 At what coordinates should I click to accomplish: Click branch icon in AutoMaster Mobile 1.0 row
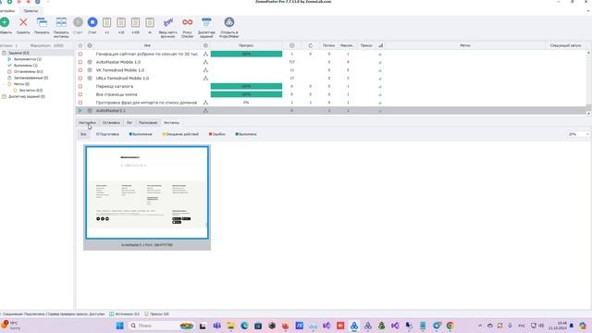tap(205, 62)
